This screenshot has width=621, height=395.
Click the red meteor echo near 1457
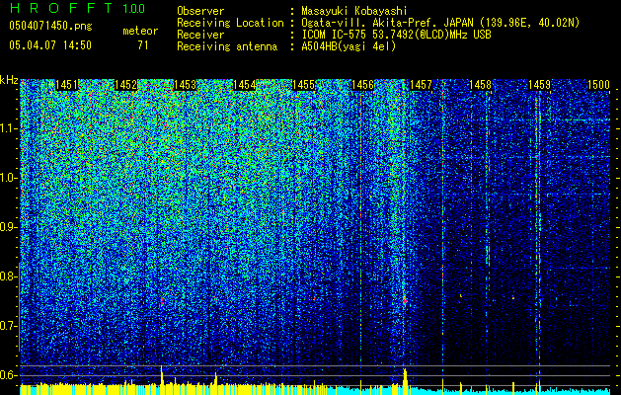405,301
